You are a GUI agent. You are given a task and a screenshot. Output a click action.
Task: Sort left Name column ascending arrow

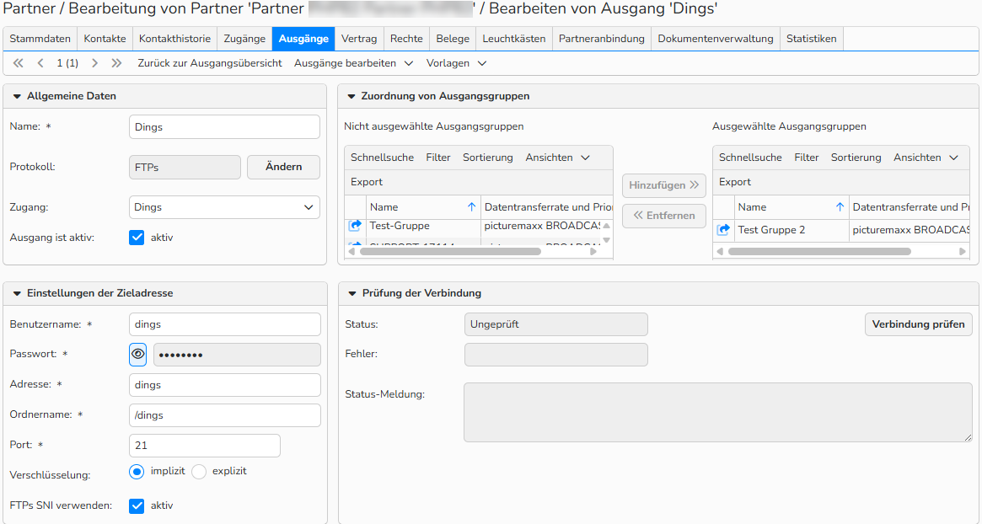tap(471, 207)
